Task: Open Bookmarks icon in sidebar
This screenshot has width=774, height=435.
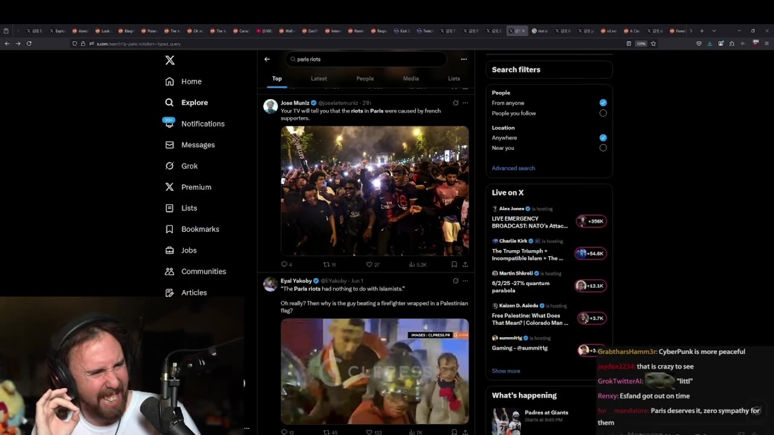Action: click(x=169, y=230)
